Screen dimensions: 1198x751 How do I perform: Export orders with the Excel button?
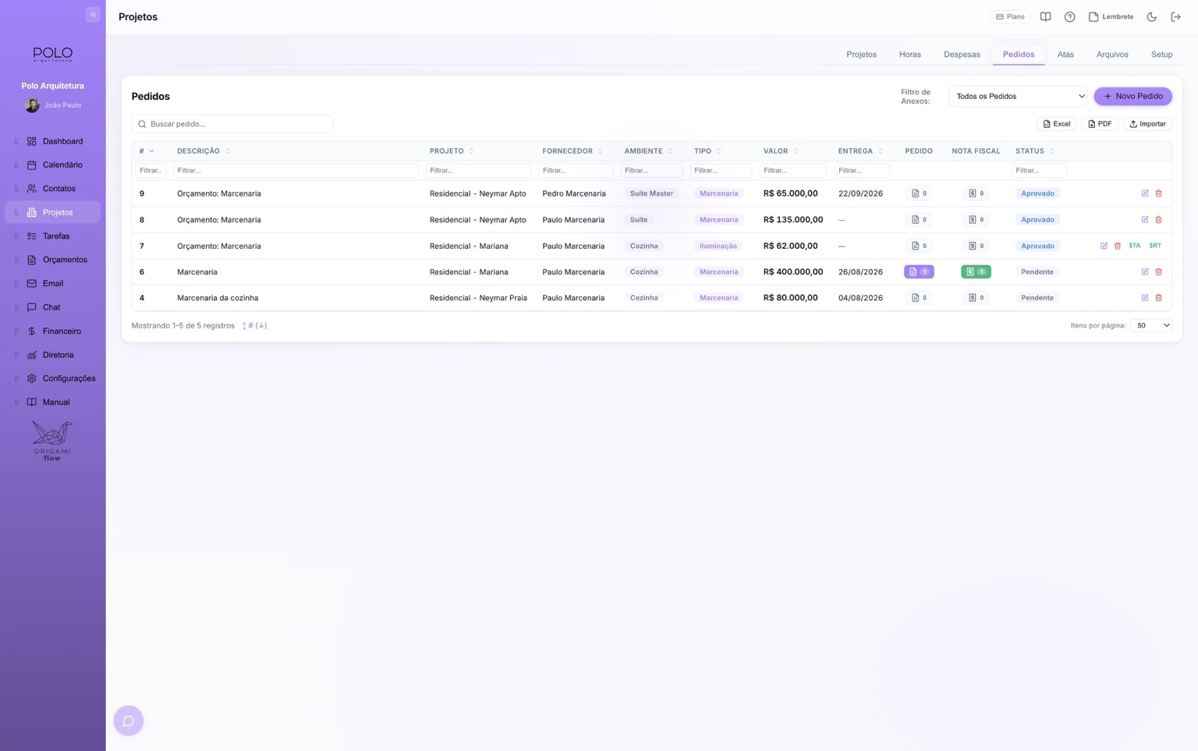1056,124
